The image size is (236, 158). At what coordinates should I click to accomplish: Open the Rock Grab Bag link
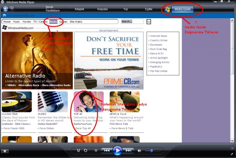(x=158, y=49)
